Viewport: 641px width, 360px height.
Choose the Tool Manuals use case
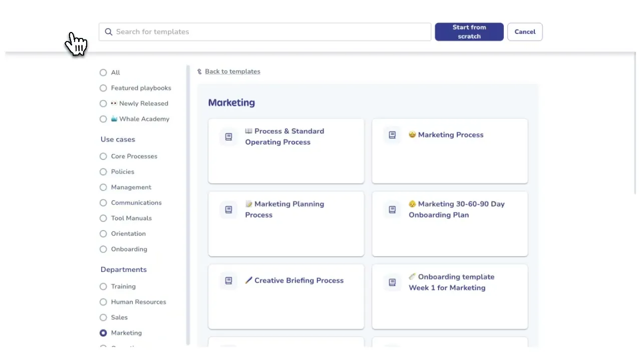[103, 218]
